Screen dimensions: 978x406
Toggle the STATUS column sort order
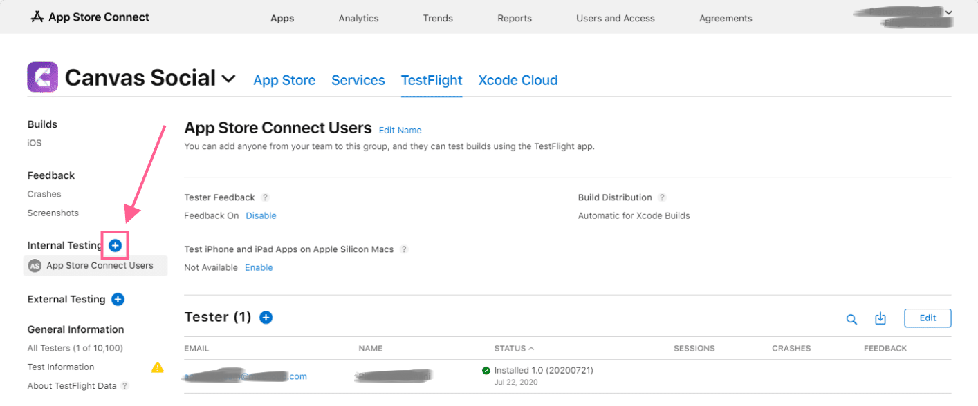(514, 348)
